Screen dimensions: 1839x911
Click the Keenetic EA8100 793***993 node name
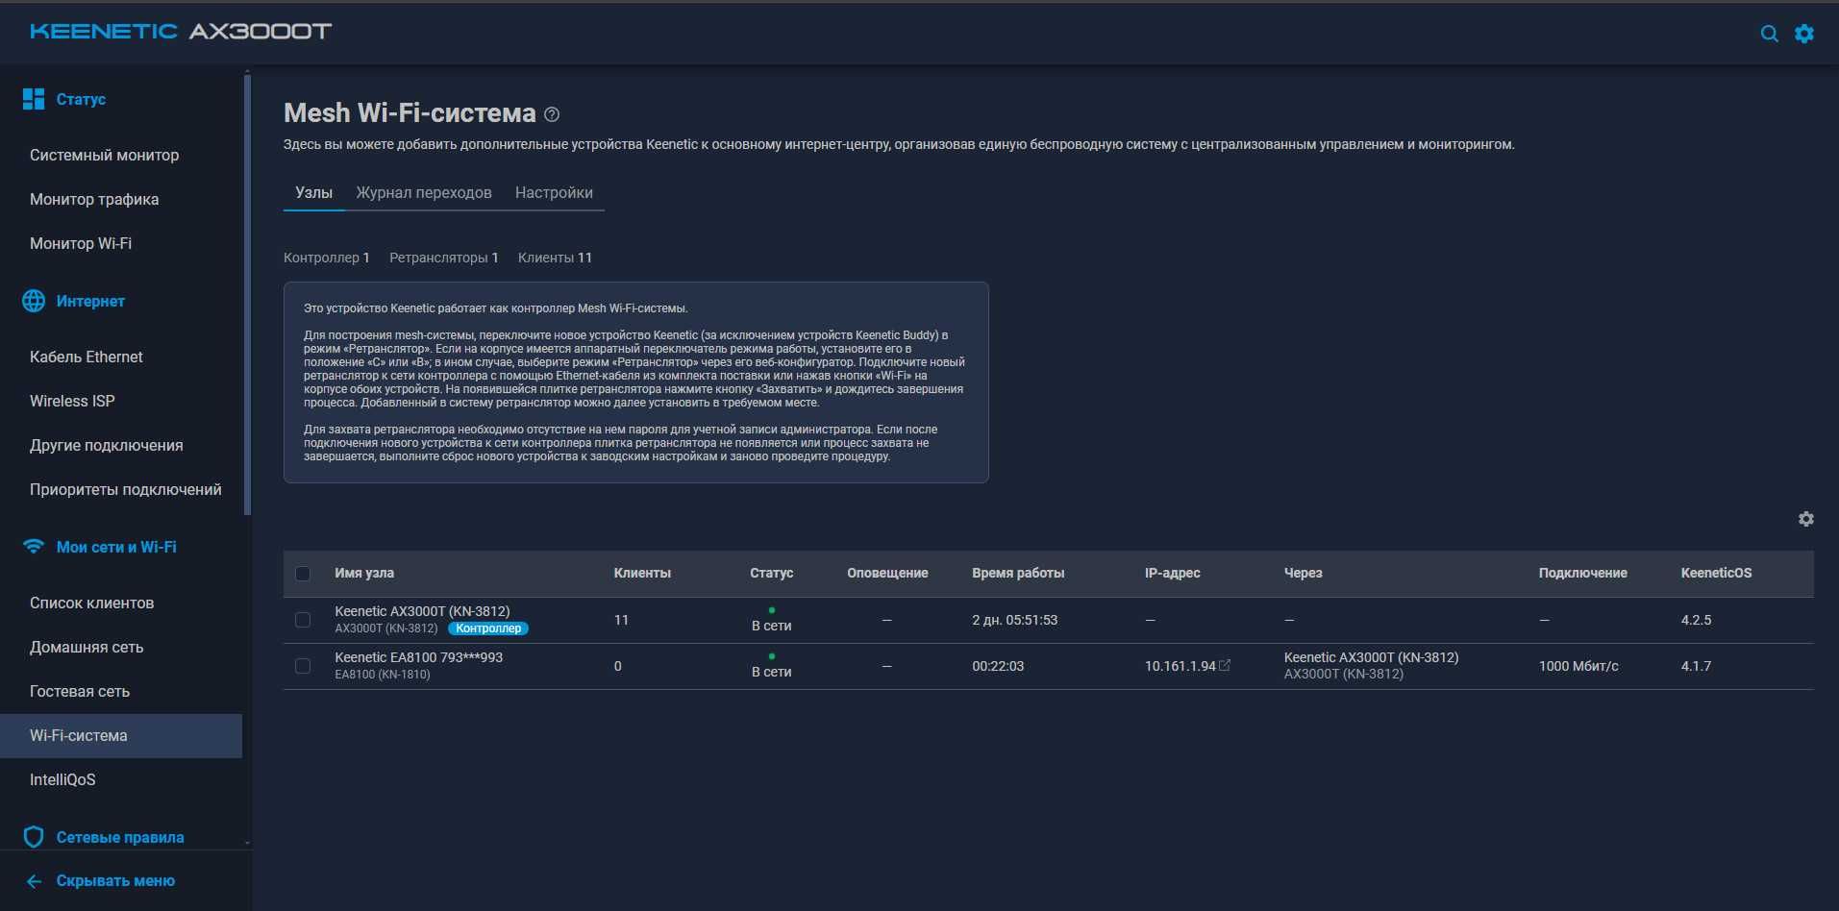(x=418, y=657)
